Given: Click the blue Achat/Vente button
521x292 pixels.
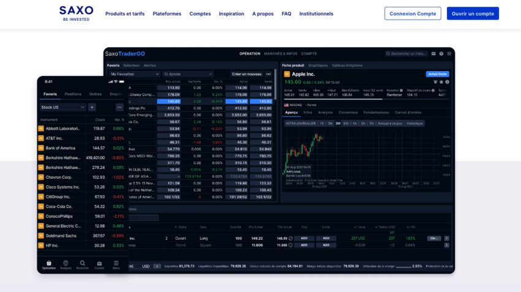Looking at the screenshot, I should pyautogui.click(x=437, y=74).
